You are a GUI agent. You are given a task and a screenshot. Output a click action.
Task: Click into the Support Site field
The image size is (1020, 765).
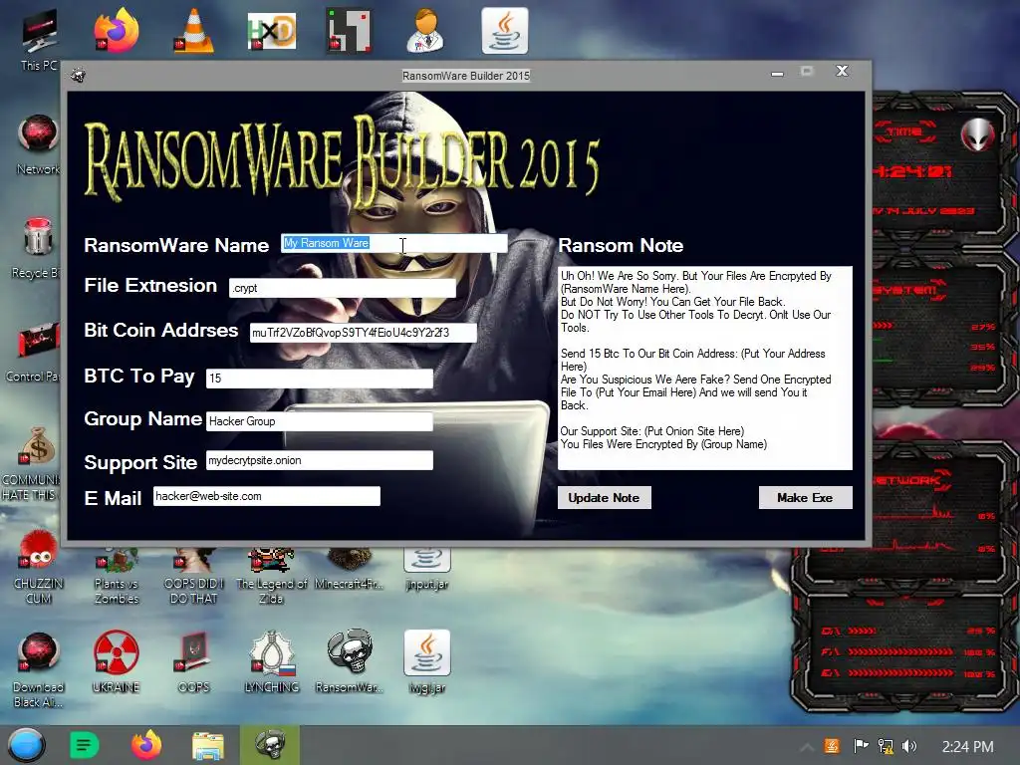[320, 460]
